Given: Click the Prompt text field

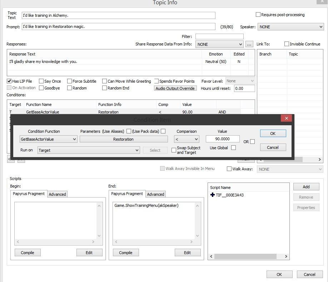Looking at the screenshot, I should 118,26.
